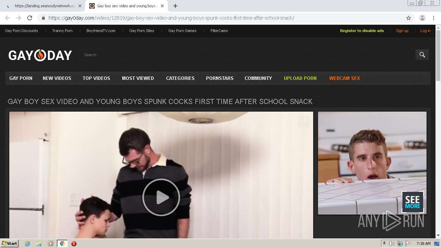Follow the BoyfriendTV.com link

tap(101, 31)
